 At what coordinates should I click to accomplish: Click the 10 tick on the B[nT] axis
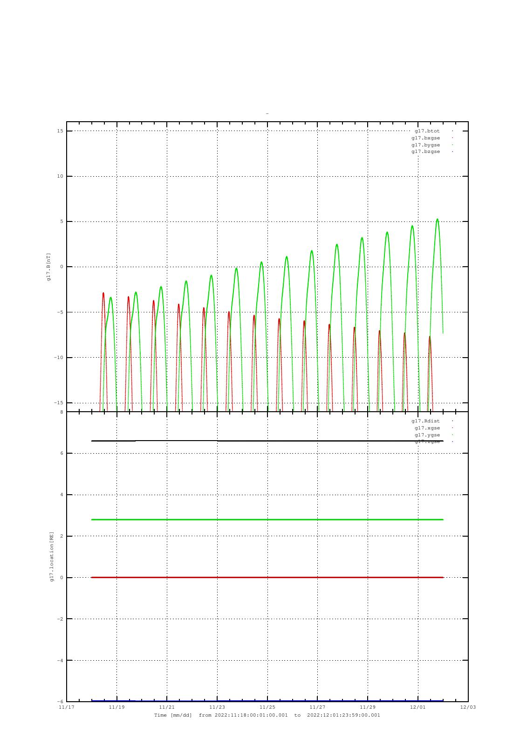tap(61, 176)
